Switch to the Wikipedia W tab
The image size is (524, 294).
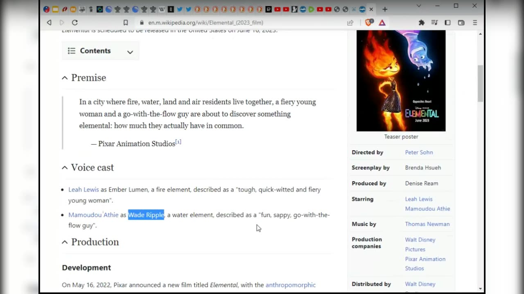162,9
